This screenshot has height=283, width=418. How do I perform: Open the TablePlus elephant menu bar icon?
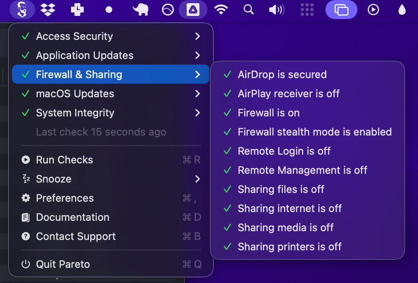pyautogui.click(x=141, y=10)
